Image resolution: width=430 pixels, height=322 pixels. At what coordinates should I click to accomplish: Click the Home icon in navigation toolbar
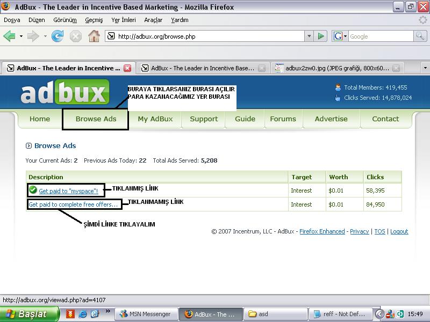(94, 36)
